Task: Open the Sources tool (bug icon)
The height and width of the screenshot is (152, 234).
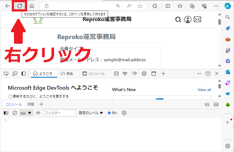Action: (116, 74)
